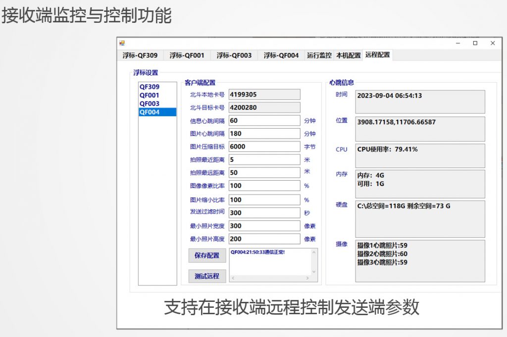Open the 浮标-QF001 tab

coord(187,55)
